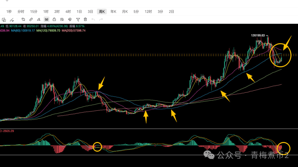
Task: Select the 5分 interval tab
Action: [136, 12]
